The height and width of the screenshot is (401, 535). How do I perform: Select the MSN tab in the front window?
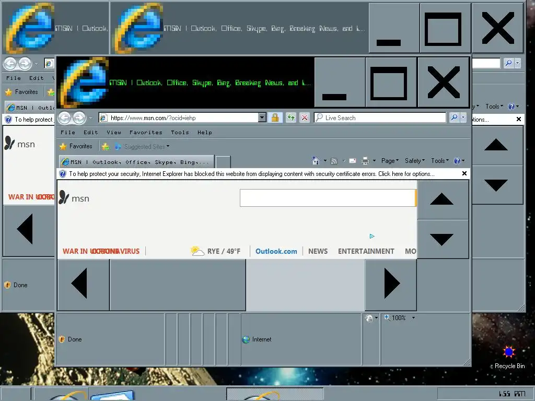136,162
